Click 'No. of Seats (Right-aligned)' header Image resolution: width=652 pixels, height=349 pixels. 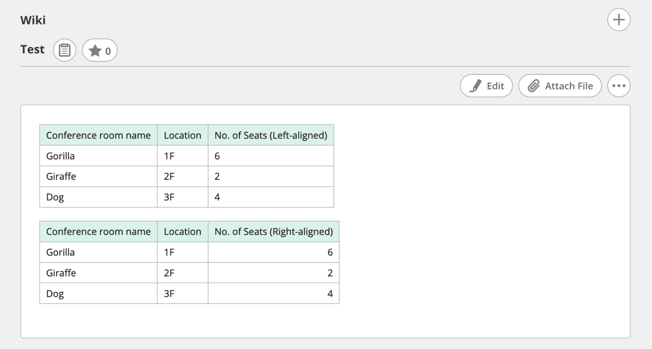coord(273,232)
